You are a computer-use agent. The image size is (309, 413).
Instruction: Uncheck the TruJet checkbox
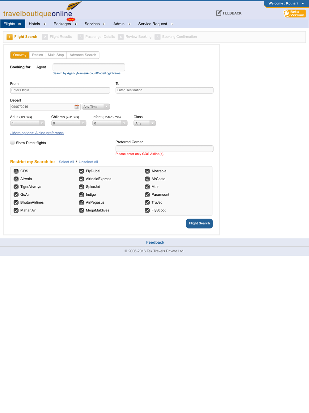[147, 202]
